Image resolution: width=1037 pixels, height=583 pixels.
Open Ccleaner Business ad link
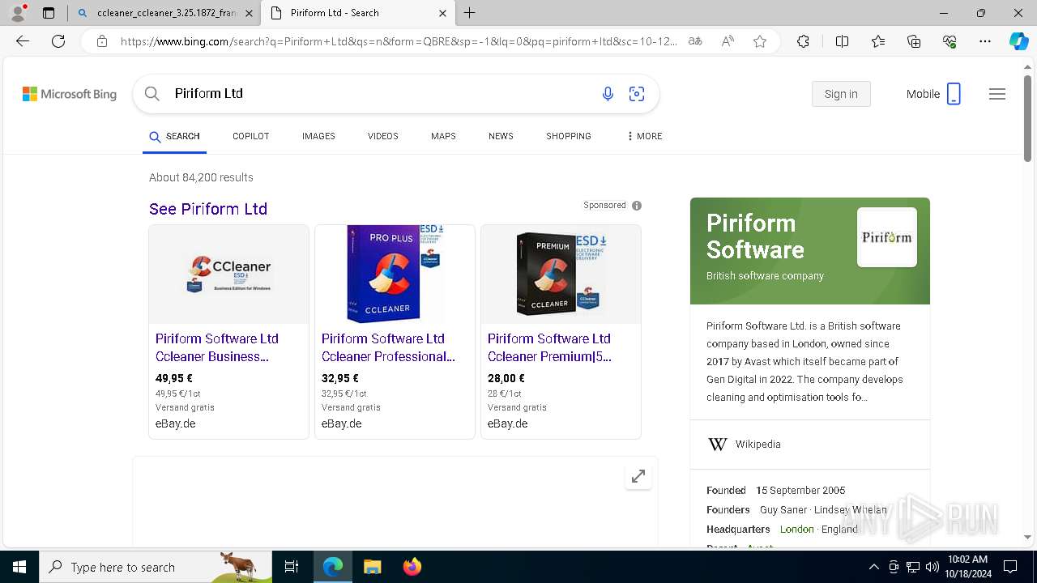pyautogui.click(x=217, y=347)
